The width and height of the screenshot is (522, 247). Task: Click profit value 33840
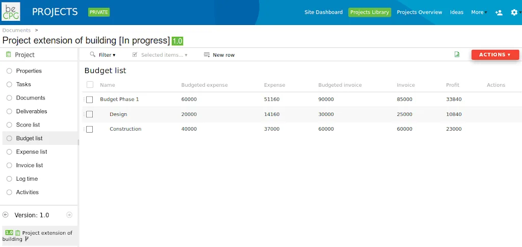click(454, 100)
